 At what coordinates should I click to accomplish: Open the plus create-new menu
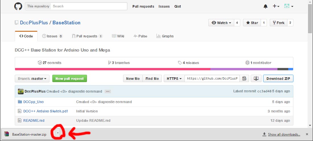pos(276,6)
